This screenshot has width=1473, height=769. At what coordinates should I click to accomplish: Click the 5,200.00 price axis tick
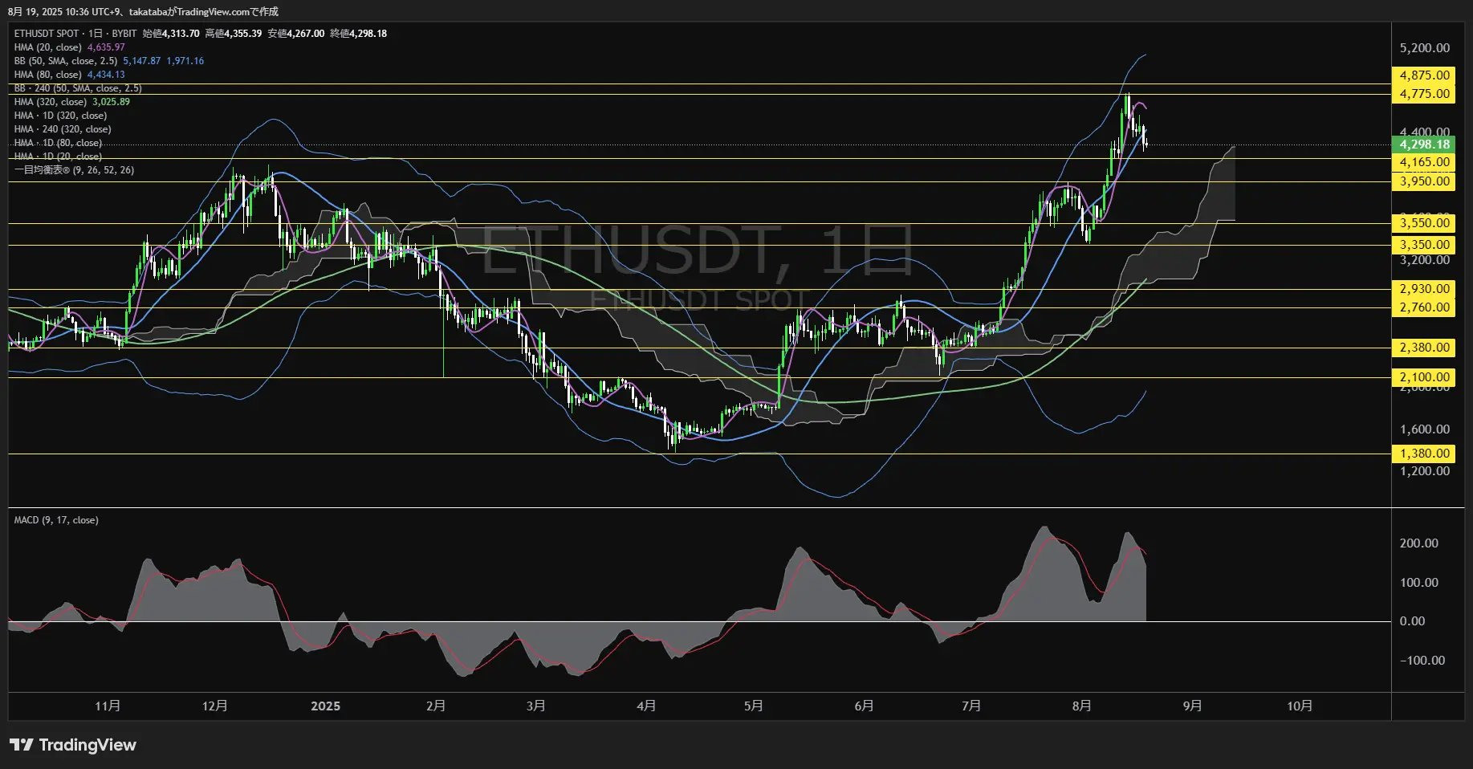click(1425, 48)
